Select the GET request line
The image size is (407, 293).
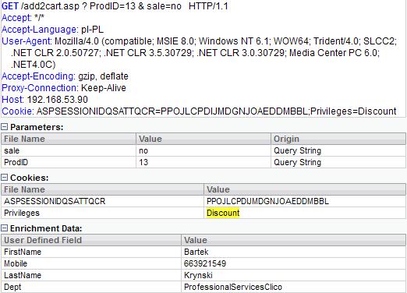coord(115,6)
